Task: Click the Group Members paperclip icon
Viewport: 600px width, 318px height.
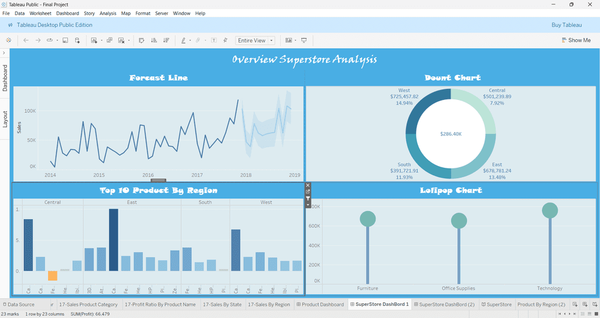Action: [198, 40]
